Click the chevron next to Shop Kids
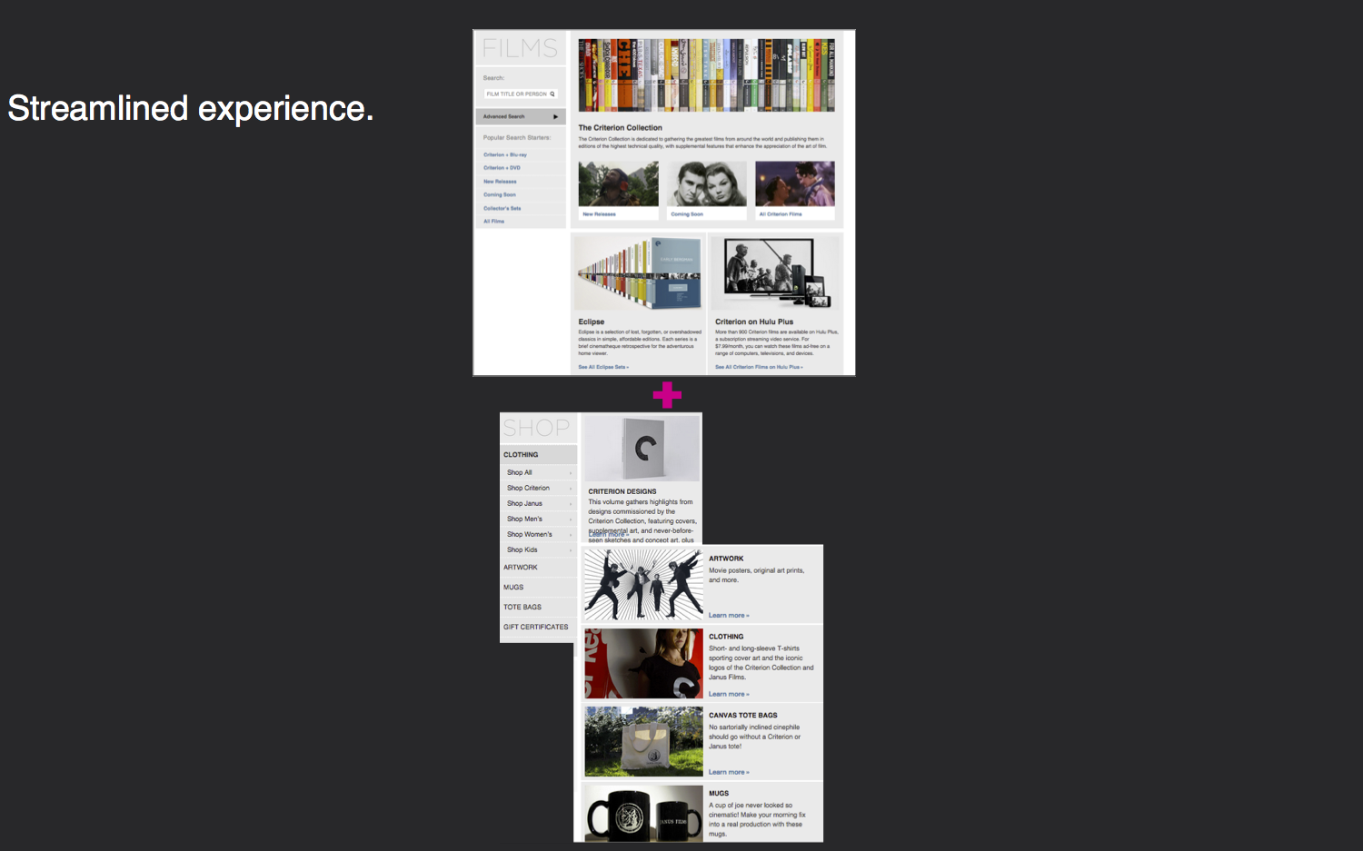This screenshot has height=851, width=1363. (571, 550)
